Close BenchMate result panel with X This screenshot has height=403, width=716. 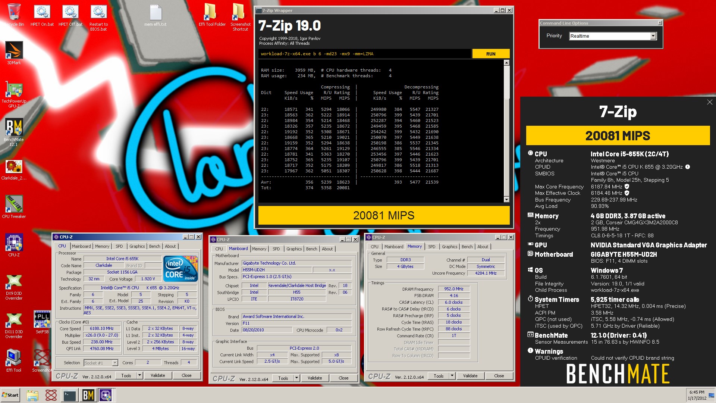(709, 102)
